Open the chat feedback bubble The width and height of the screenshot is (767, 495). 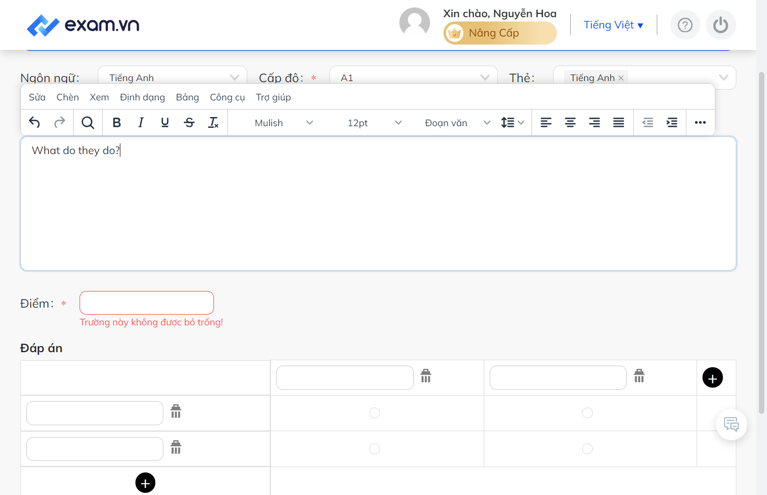pyautogui.click(x=732, y=425)
